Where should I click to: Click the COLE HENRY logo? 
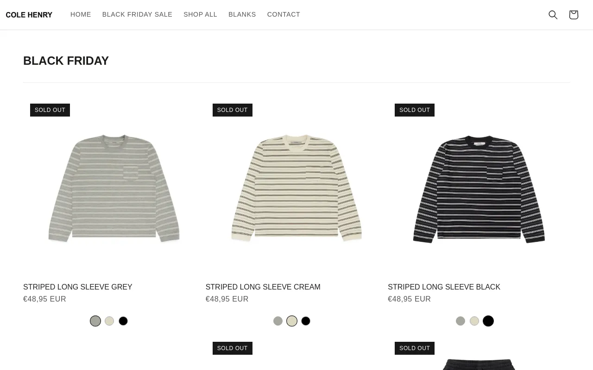[x=29, y=15]
